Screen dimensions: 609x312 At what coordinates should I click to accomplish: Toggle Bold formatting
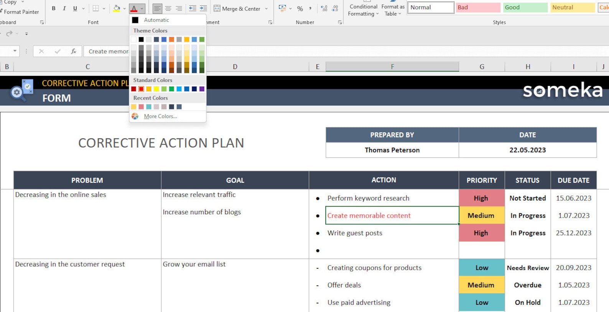[54, 8]
